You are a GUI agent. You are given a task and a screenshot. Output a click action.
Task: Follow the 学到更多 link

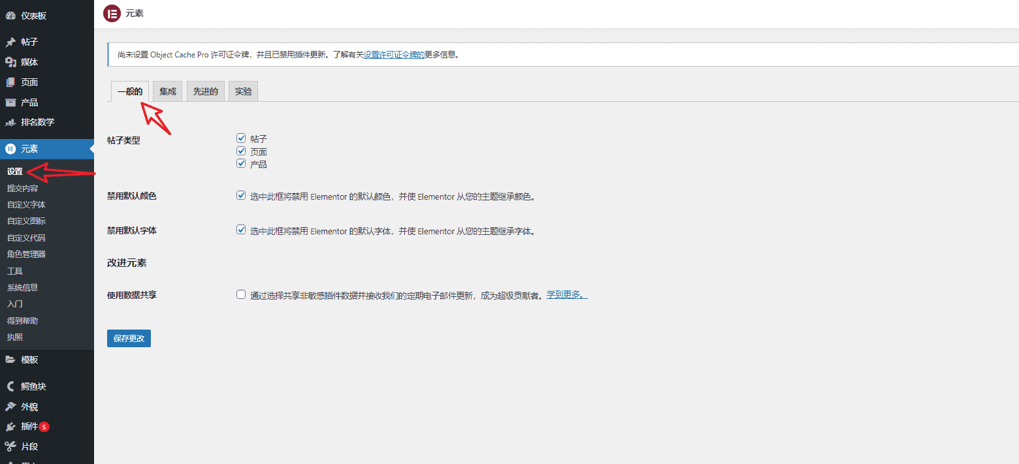[567, 295]
